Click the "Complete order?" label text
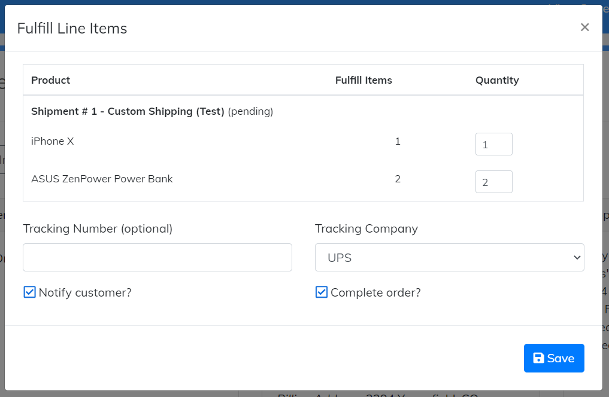Image resolution: width=609 pixels, height=397 pixels. coord(375,292)
